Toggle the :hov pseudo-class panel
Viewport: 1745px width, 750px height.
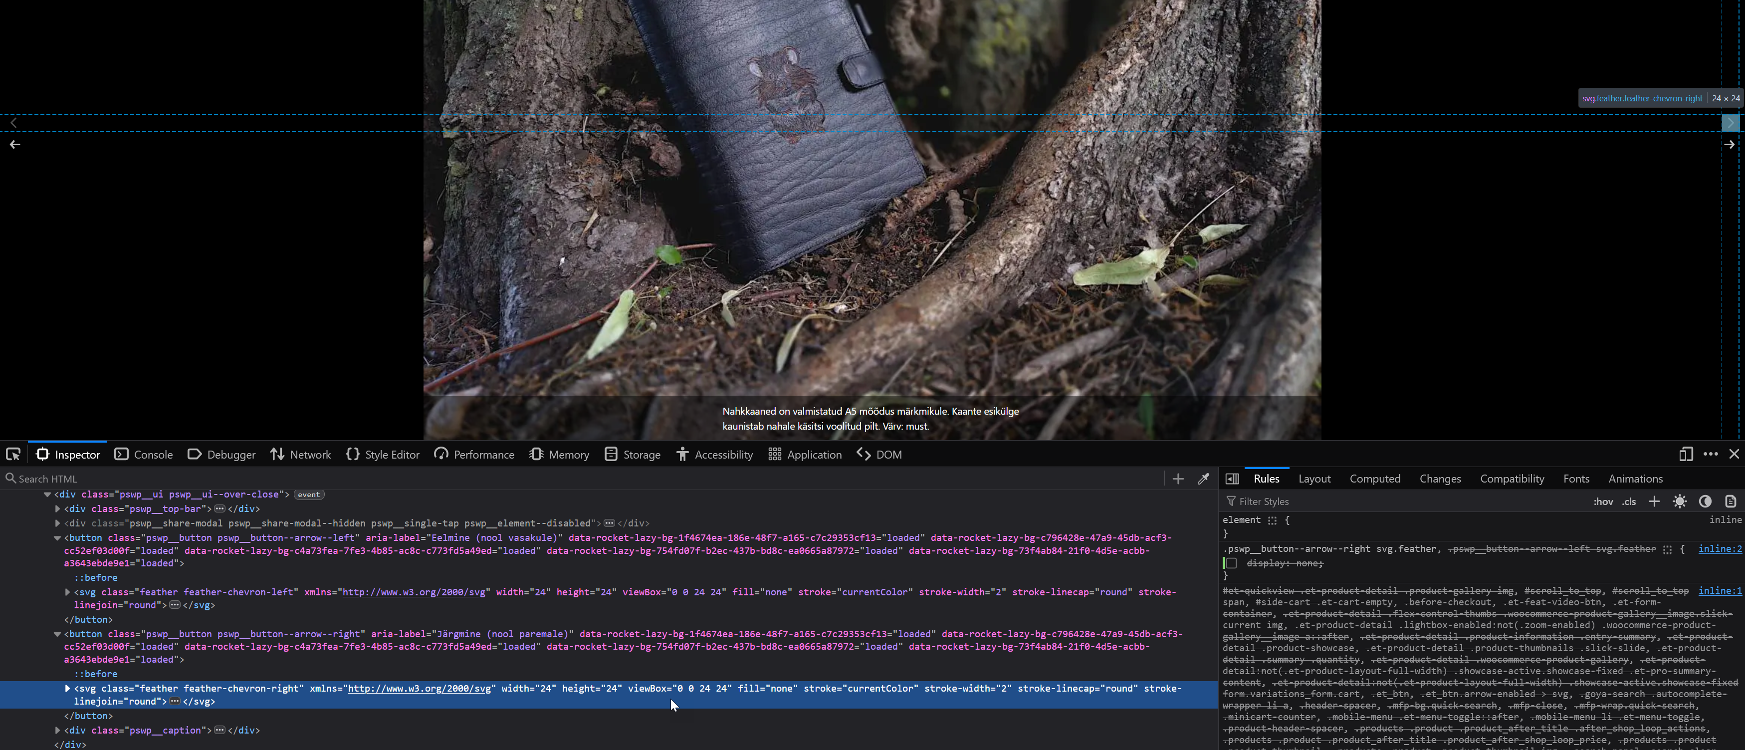click(x=1603, y=501)
